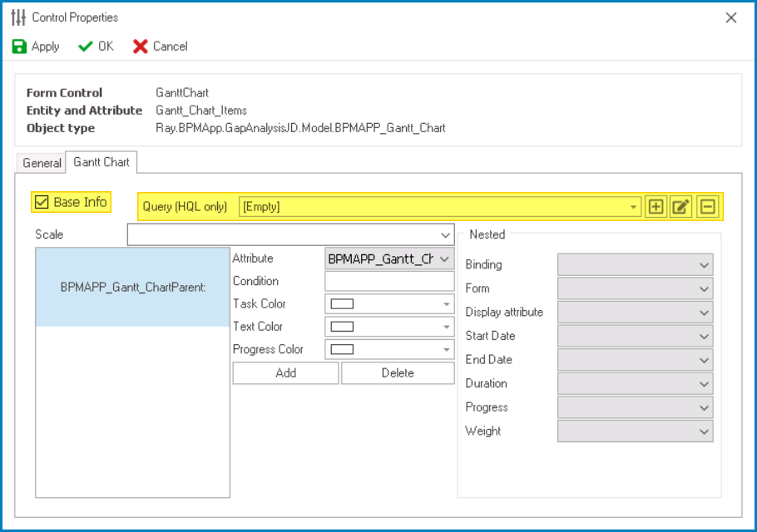
Task: Click the Add button below the color fields
Action: point(284,373)
